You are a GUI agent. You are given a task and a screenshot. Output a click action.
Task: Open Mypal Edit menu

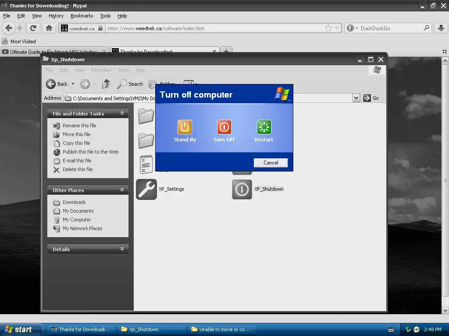click(21, 16)
